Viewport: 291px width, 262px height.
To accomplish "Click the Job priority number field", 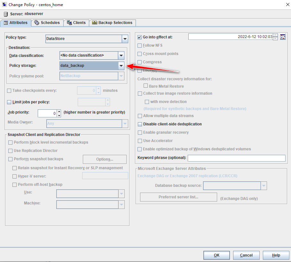I will [48, 114].
